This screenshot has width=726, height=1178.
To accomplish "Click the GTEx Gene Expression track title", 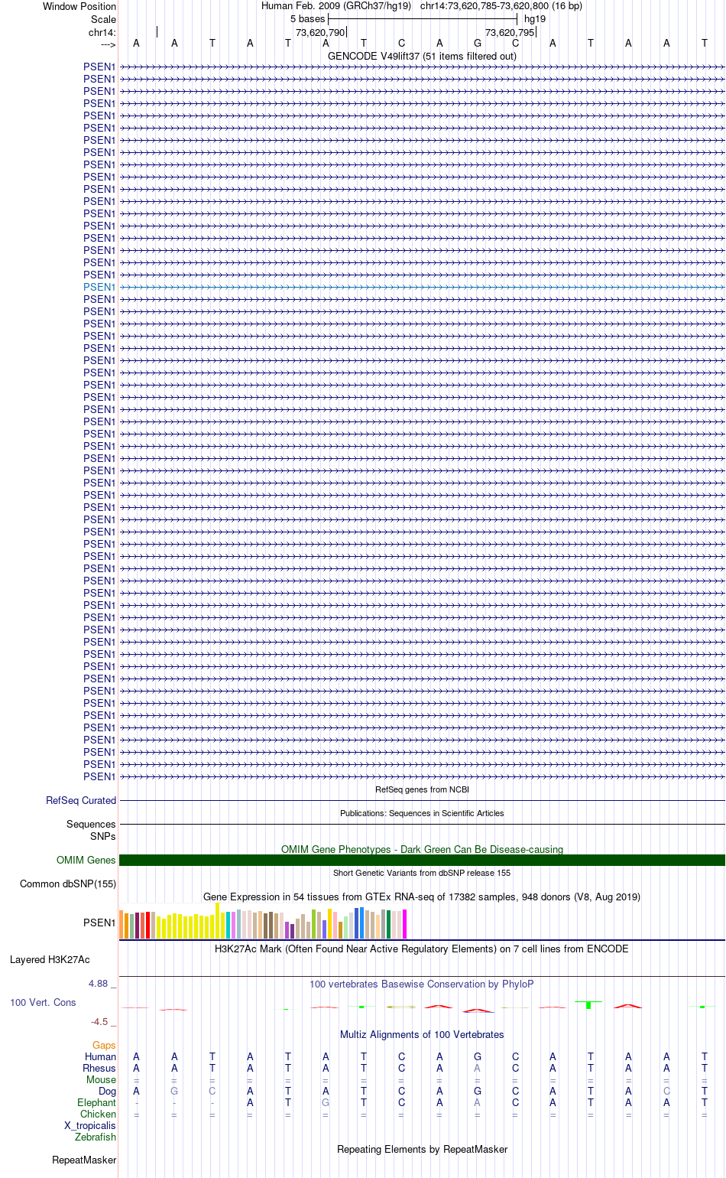I will point(422,897).
